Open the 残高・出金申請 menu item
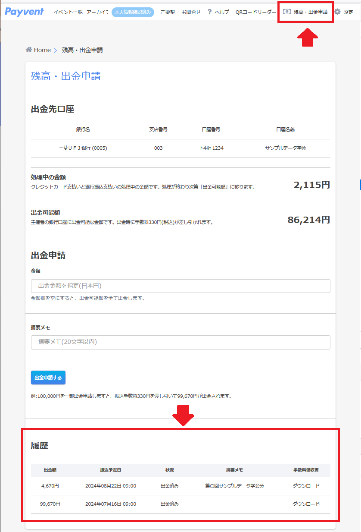The height and width of the screenshot is (532, 361). pyautogui.click(x=311, y=12)
